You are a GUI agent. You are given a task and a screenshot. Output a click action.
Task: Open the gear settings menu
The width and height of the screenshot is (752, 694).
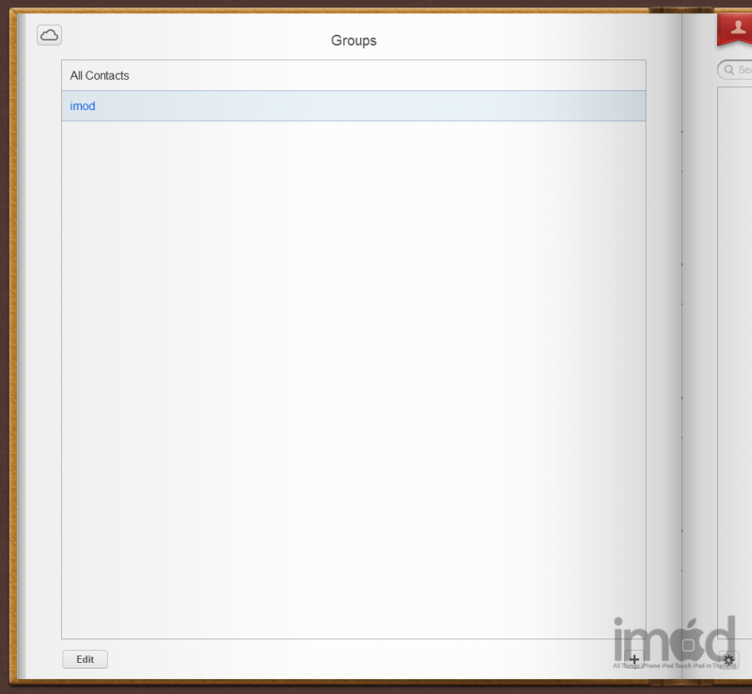pos(729,659)
